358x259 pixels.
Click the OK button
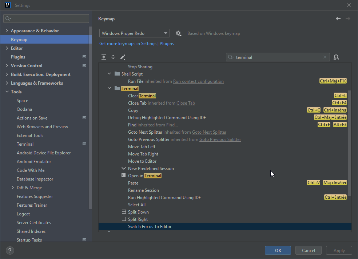(x=278, y=250)
